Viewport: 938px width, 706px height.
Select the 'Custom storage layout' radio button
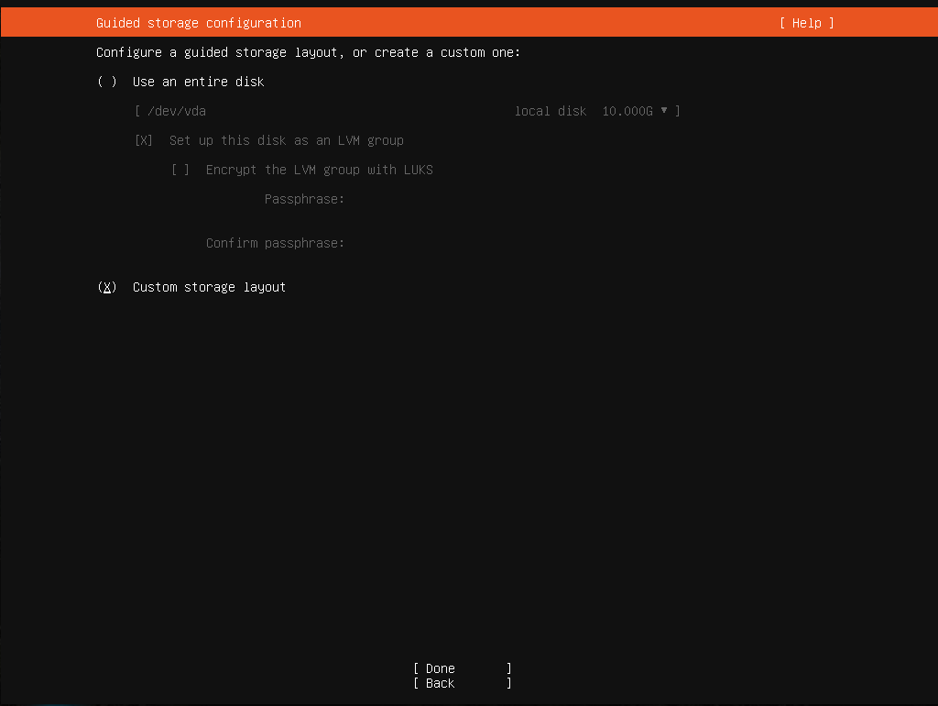[x=107, y=287]
